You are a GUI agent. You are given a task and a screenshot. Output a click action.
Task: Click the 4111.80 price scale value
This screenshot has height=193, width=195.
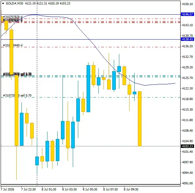187,120
